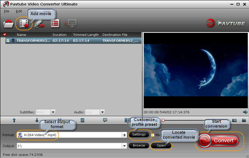
Task: Click the Browse button
Action: (x=139, y=146)
